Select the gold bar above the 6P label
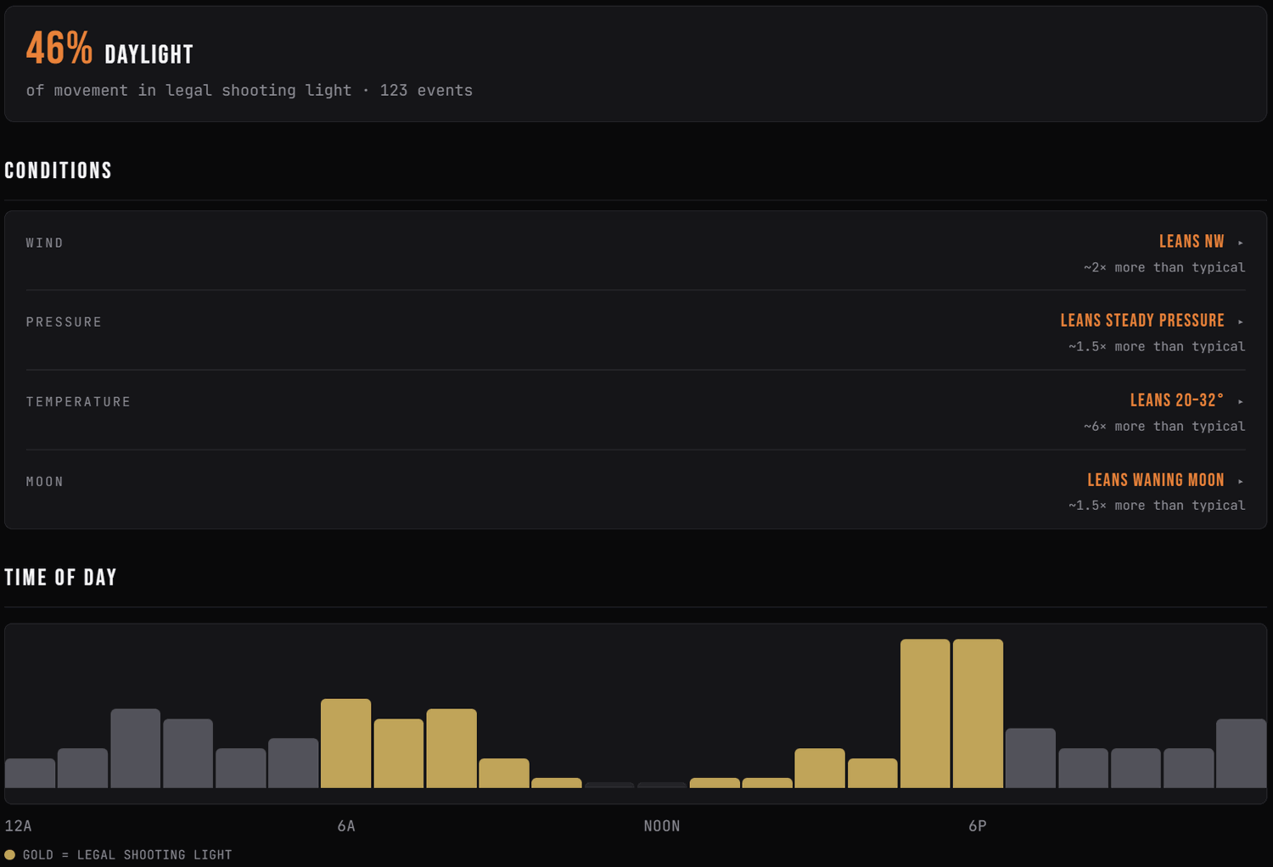Screen dimensions: 1273x867 point(978,713)
